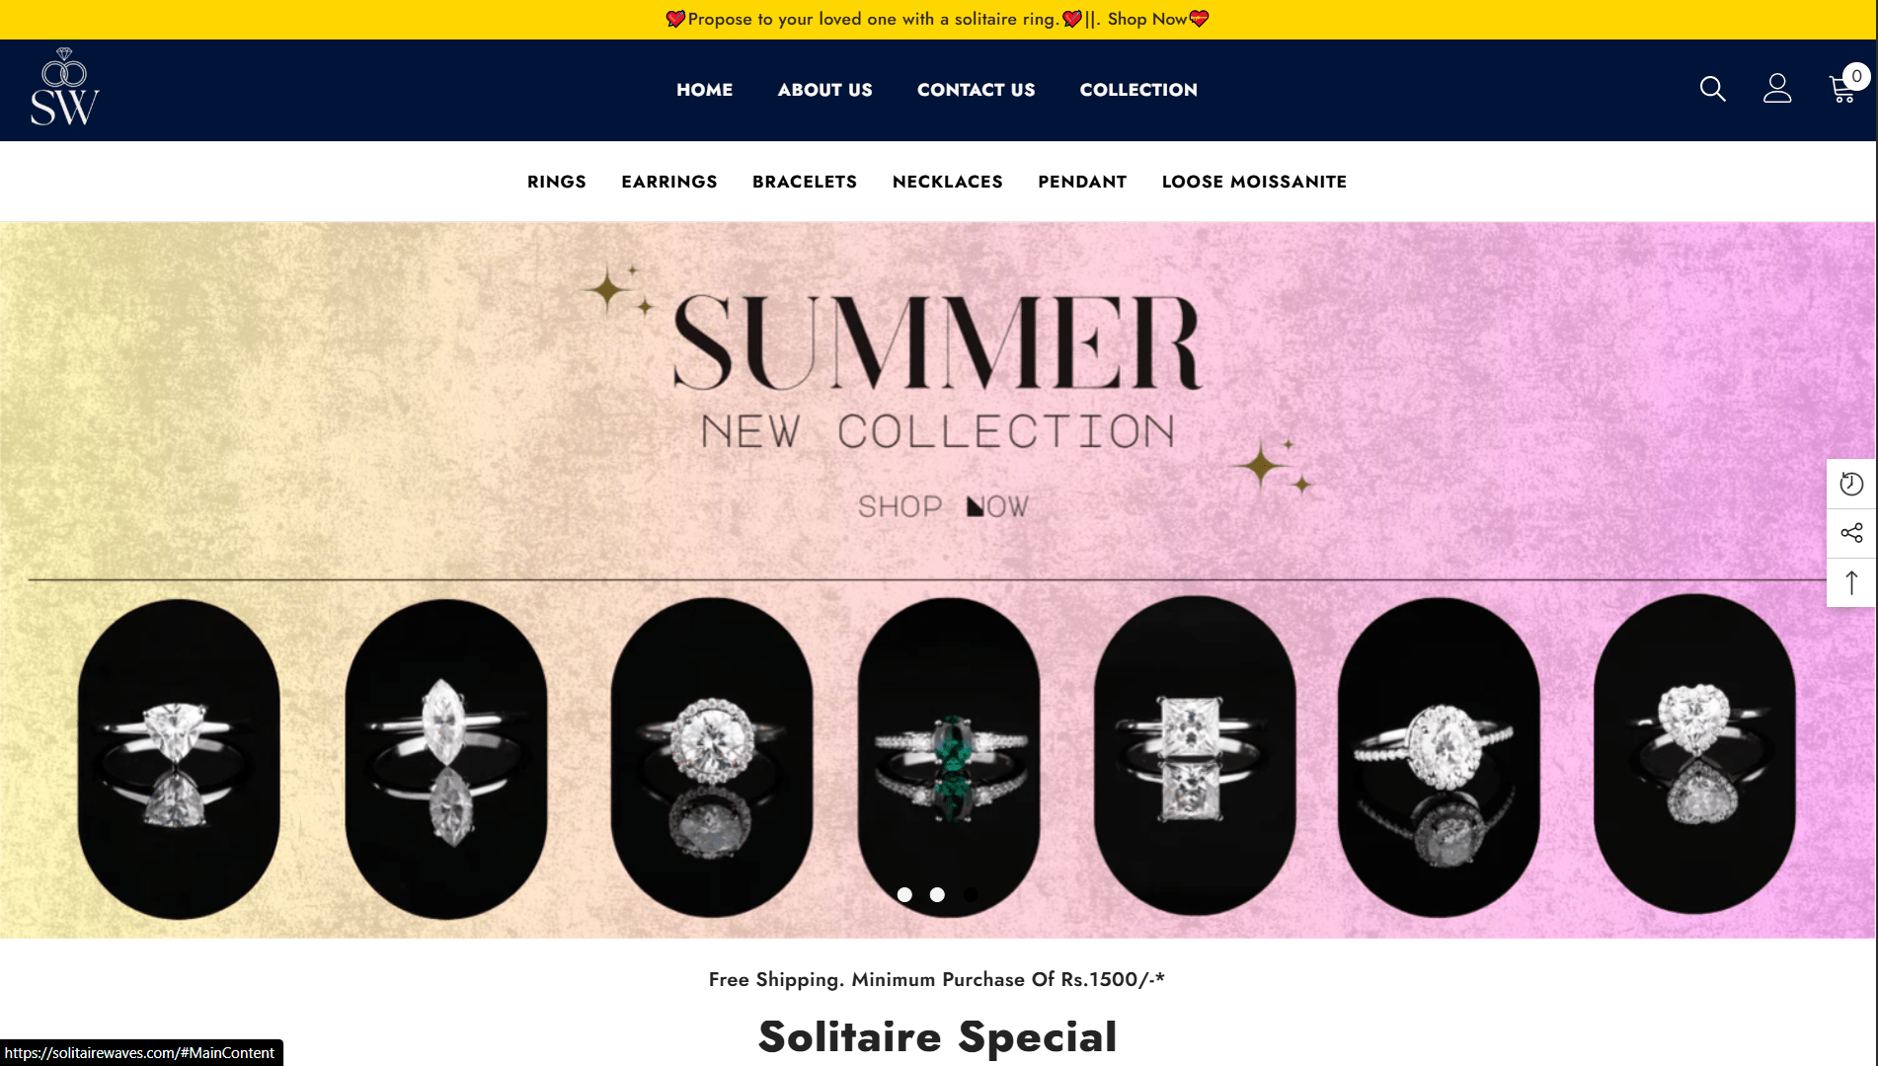1878x1066 pixels.
Task: Go to the ABOUT US page
Action: (x=824, y=90)
